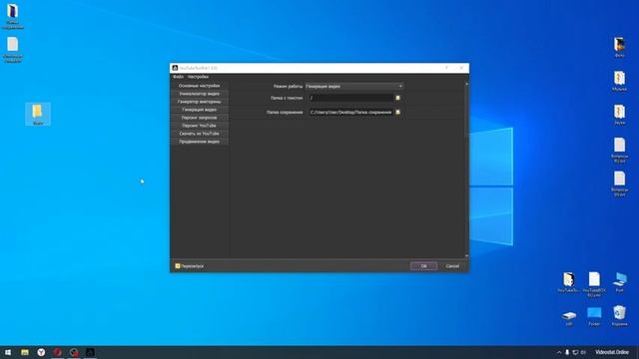
Task: Launch Yandex Browser from the taskbar
Action: point(41,352)
